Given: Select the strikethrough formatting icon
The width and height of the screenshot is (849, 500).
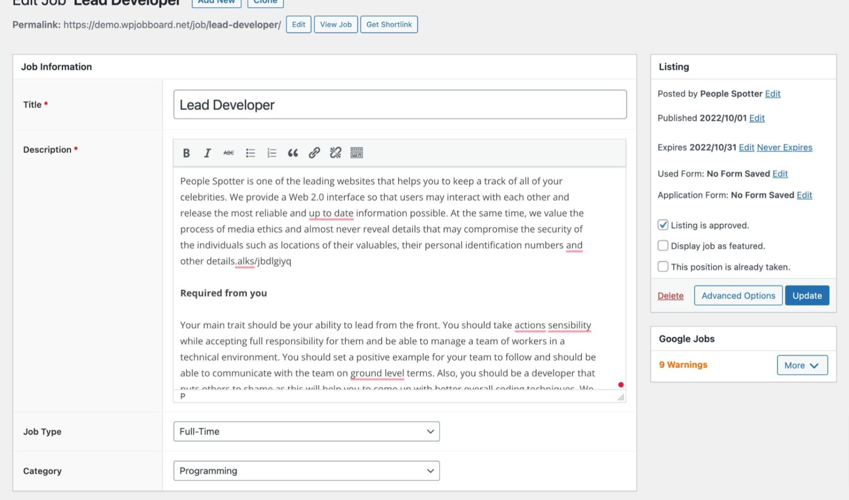Looking at the screenshot, I should (228, 152).
